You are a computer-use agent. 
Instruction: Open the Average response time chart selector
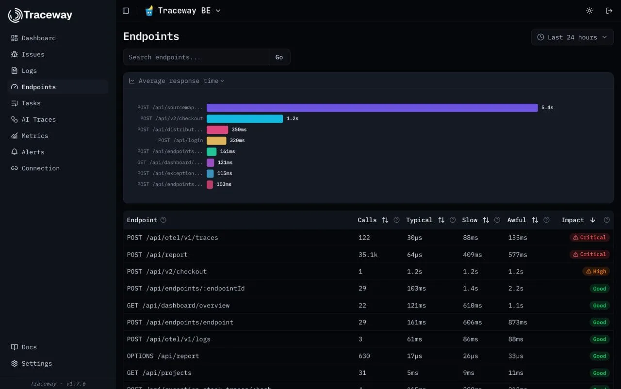(177, 81)
